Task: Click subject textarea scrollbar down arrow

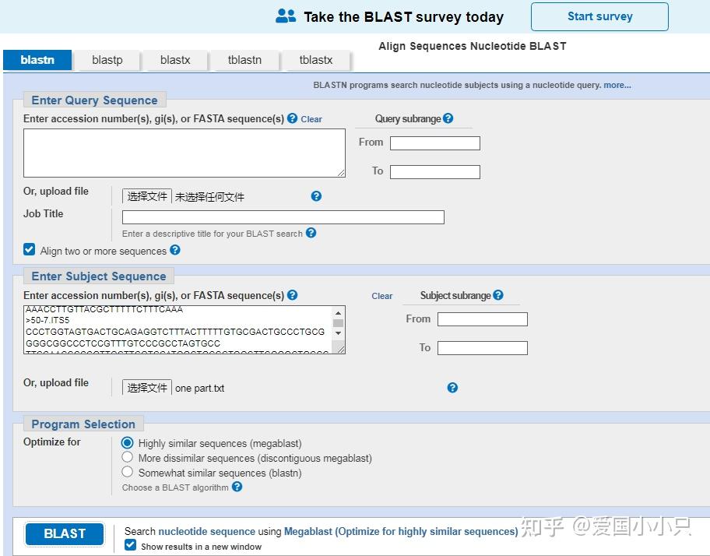Action: [338, 333]
